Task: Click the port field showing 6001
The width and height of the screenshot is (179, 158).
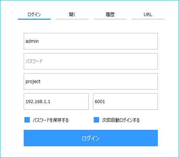Action: coord(125,101)
